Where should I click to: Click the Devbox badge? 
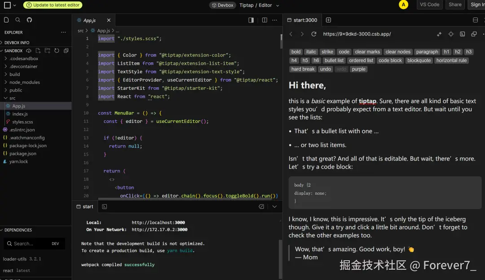click(x=223, y=5)
